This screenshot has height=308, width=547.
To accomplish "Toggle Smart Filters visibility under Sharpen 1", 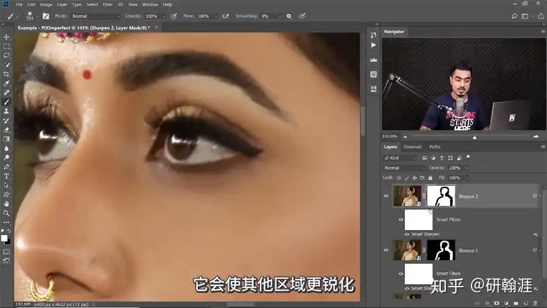I will click(x=401, y=274).
